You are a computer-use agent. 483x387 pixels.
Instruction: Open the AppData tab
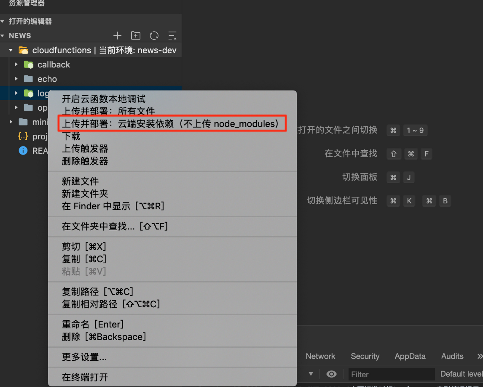tap(410, 356)
